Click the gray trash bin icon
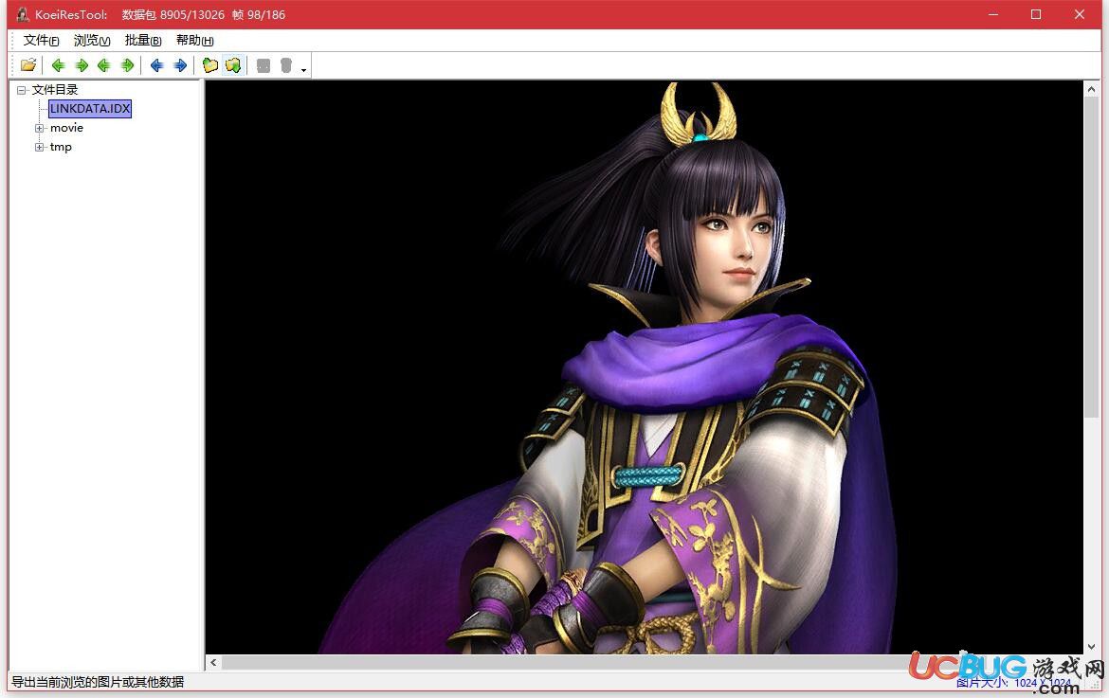The width and height of the screenshot is (1109, 698). pyautogui.click(x=285, y=65)
